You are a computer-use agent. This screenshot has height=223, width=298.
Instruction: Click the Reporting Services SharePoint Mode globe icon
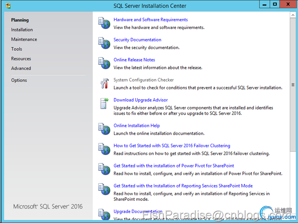click(104, 189)
